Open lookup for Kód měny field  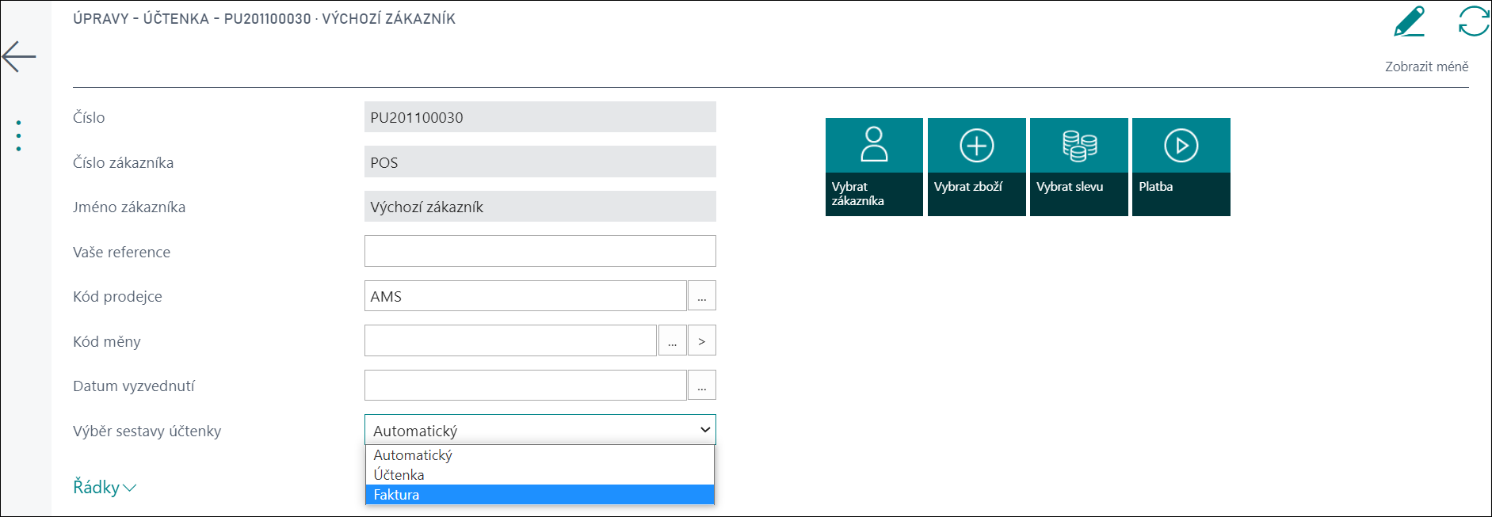pos(672,340)
